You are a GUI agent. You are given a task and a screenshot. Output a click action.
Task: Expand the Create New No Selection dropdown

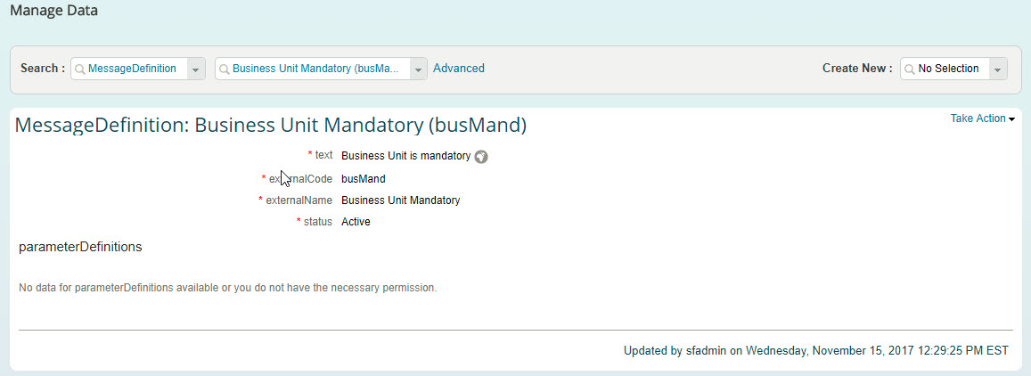pos(998,69)
